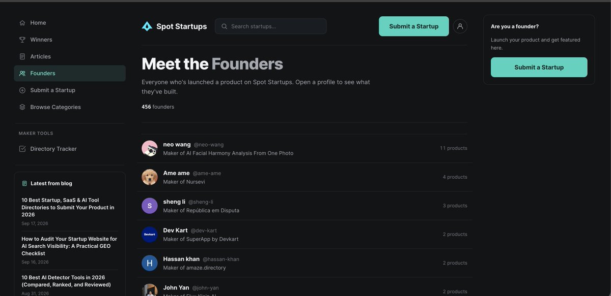Open Ame ame's dog avatar
Image resolution: width=611 pixels, height=296 pixels.
(150, 177)
